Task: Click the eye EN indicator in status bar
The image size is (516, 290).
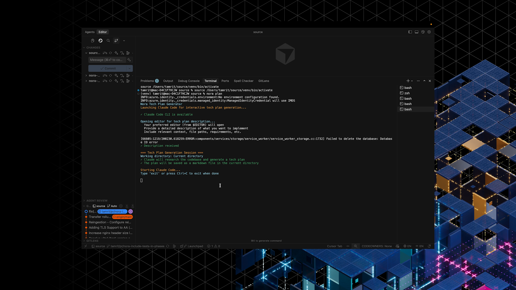Action: click(x=420, y=246)
